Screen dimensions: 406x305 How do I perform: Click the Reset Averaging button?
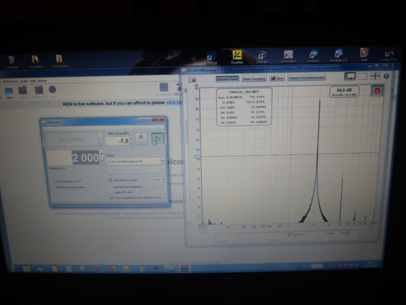pyautogui.click(x=254, y=79)
